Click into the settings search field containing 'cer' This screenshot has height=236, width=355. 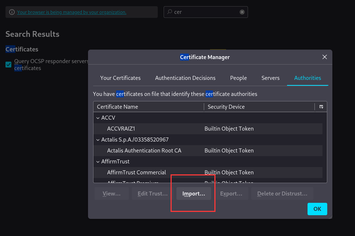(x=206, y=12)
